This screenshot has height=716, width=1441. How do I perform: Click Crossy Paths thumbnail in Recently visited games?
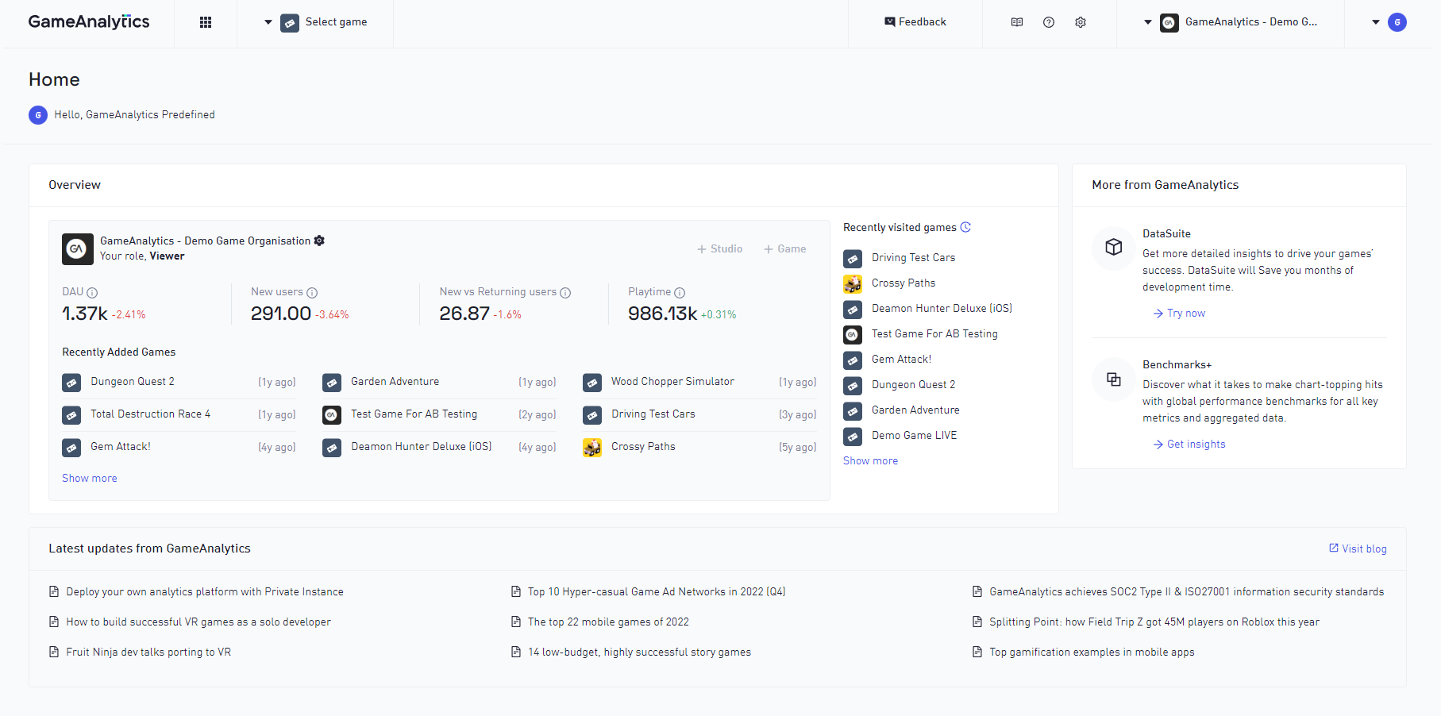(853, 284)
